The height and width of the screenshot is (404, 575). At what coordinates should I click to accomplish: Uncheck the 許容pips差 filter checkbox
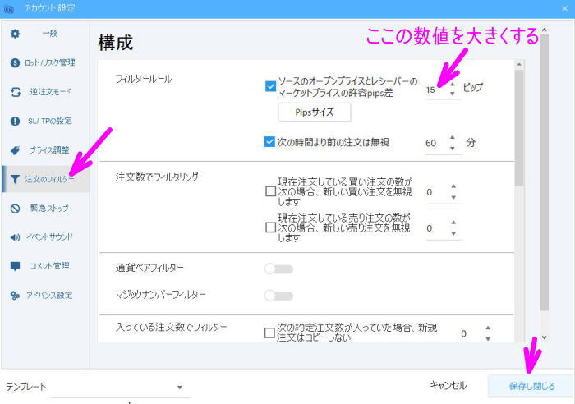270,86
